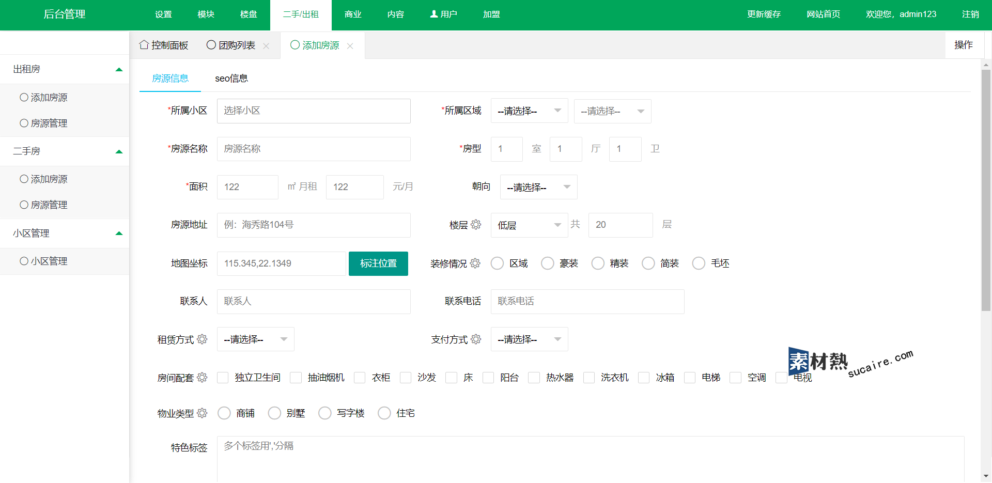The height and width of the screenshot is (483, 992).
Task: Click the gear icon beside 装修情况
Action: (x=475, y=263)
